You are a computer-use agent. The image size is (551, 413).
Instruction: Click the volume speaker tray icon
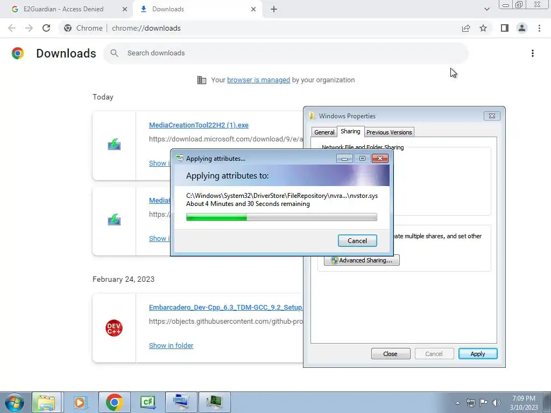[x=497, y=403]
